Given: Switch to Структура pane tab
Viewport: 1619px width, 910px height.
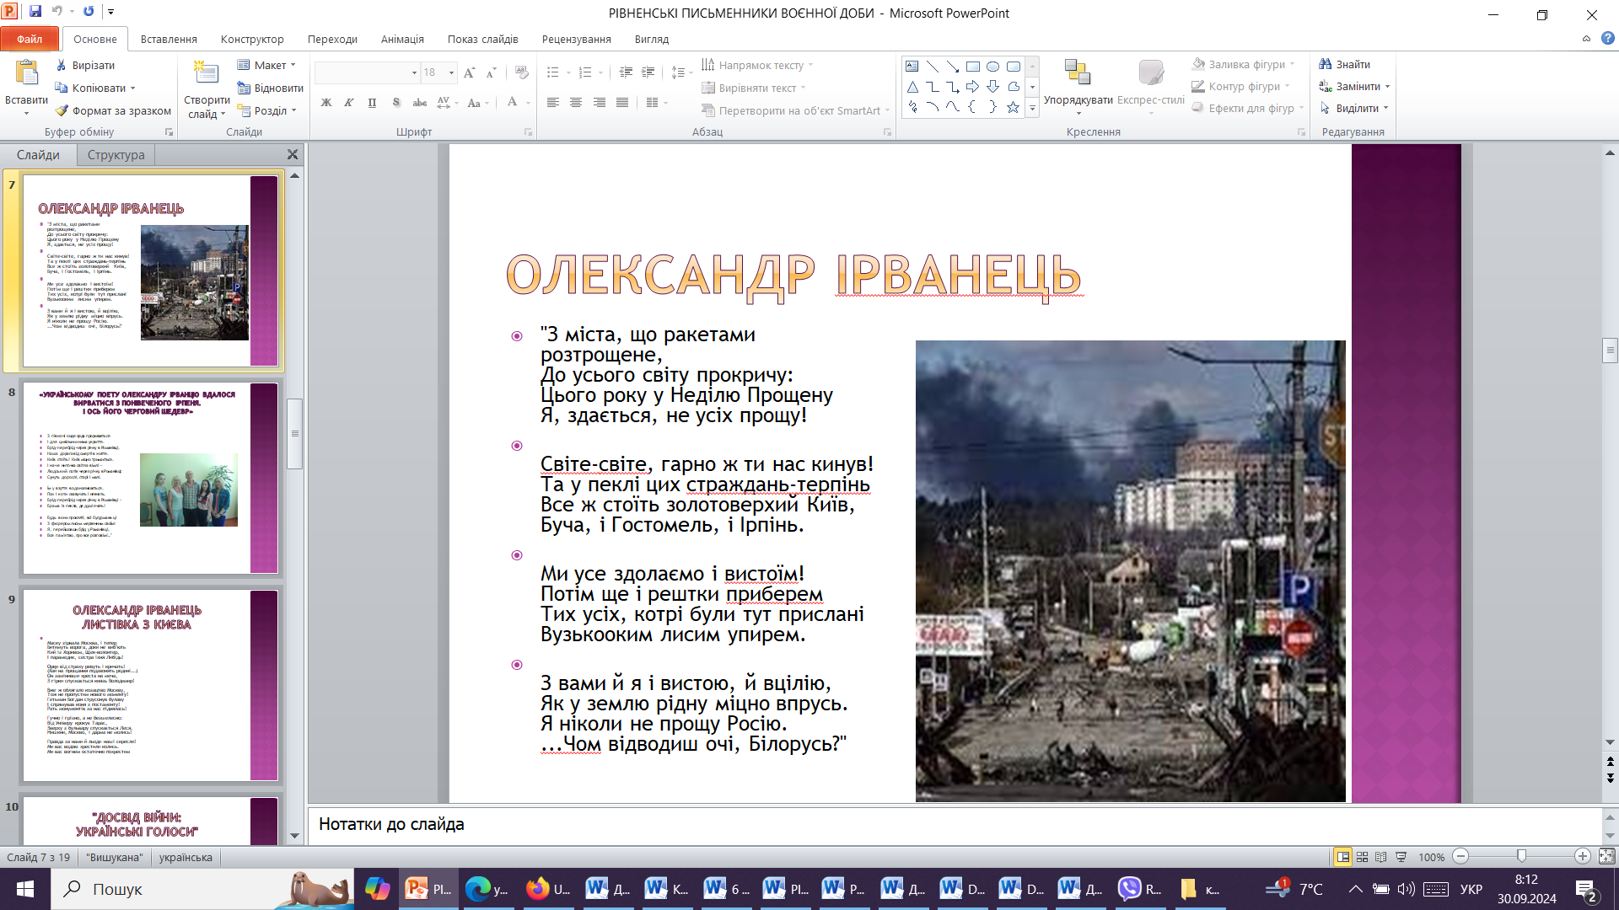Looking at the screenshot, I should click(x=116, y=155).
